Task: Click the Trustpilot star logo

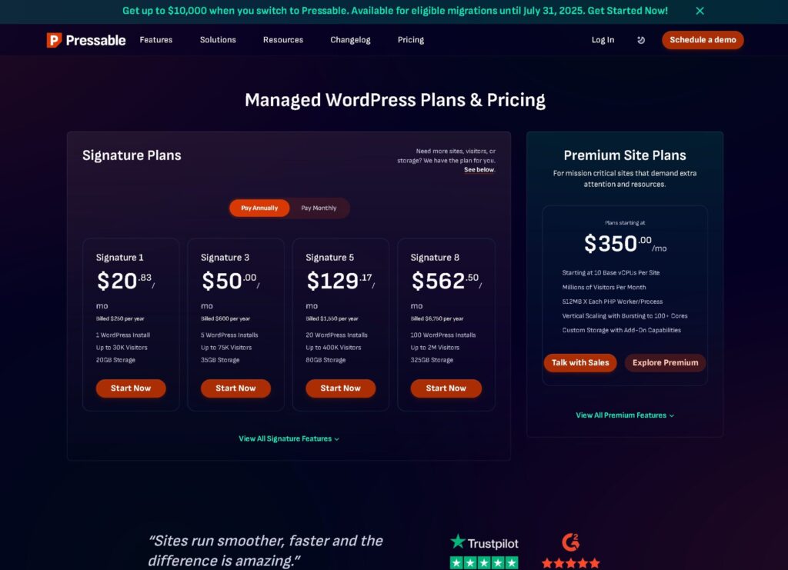Action: click(457, 542)
